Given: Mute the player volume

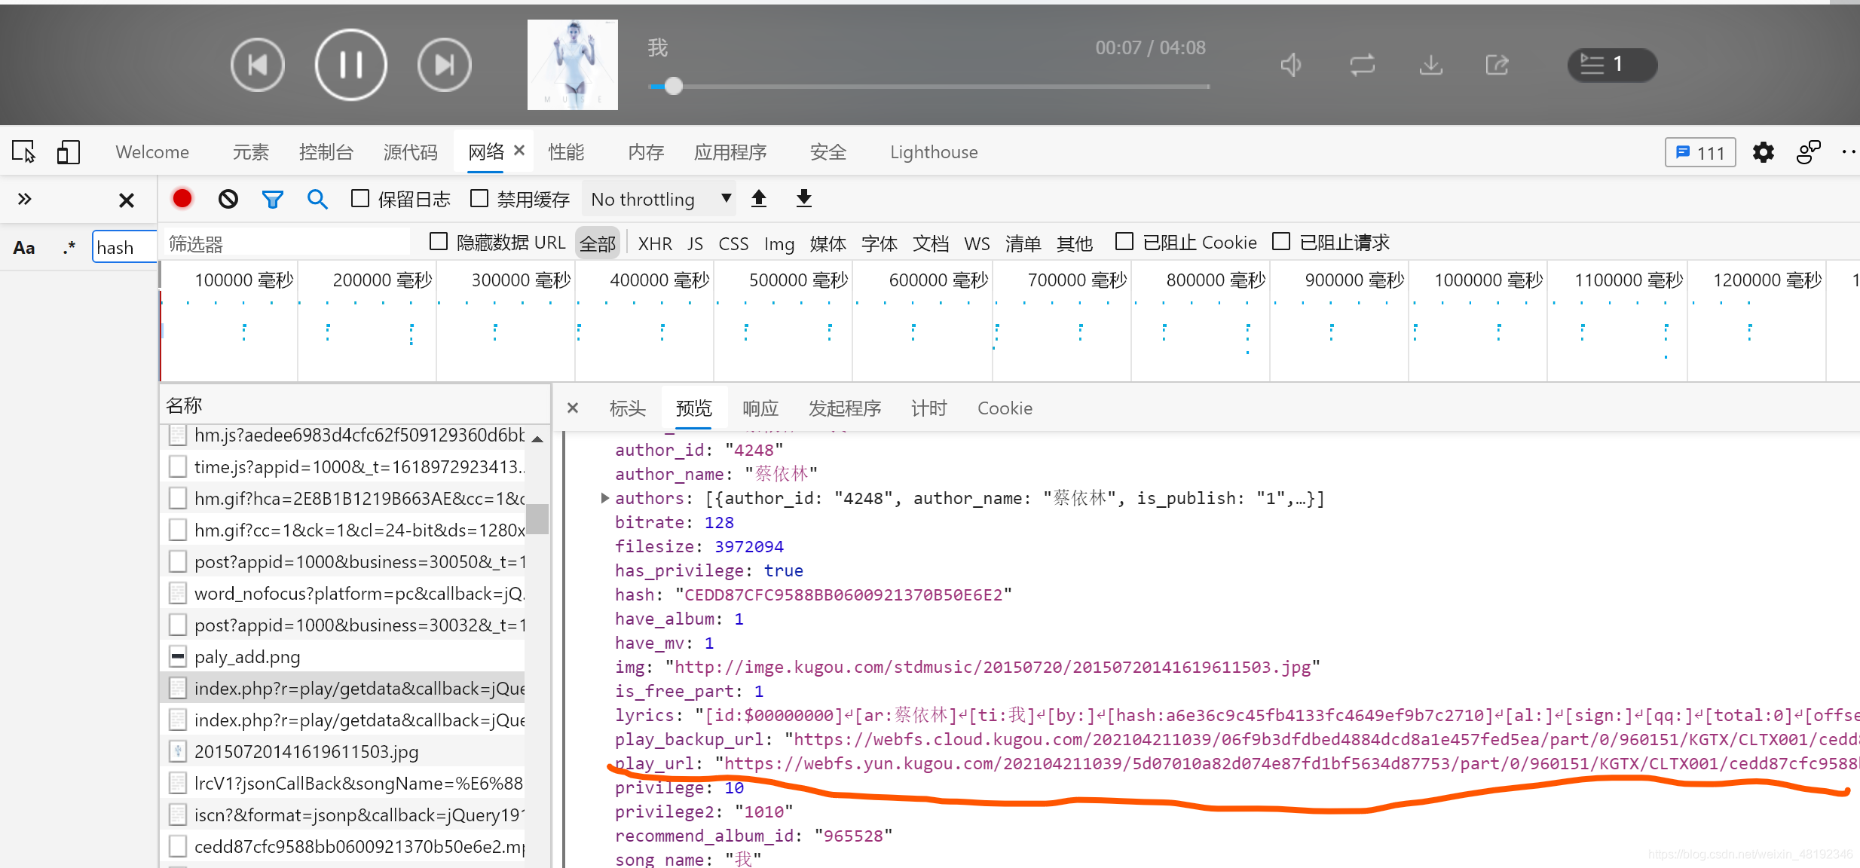Looking at the screenshot, I should 1292,65.
